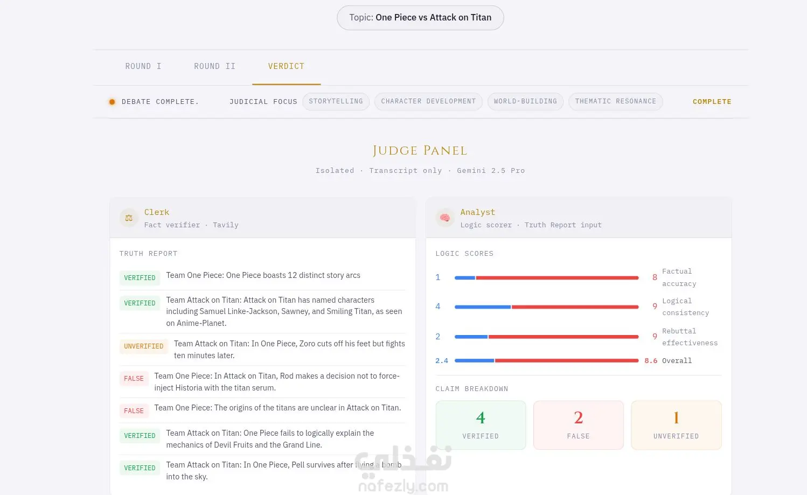Click the Logical consistency score bar
This screenshot has width=807, height=495.
(547, 307)
